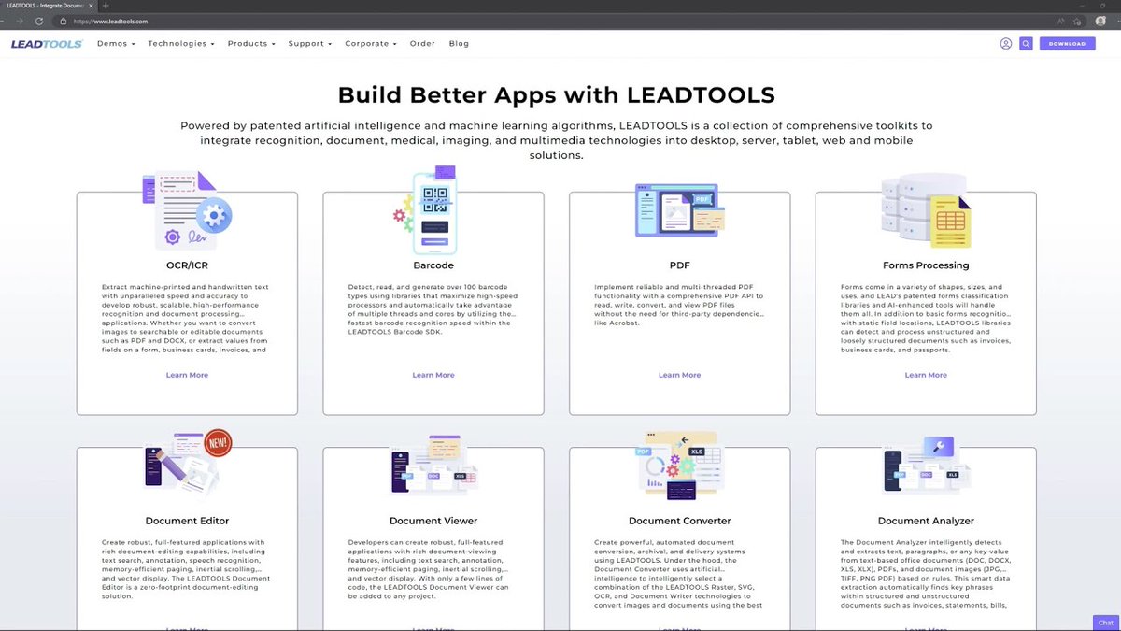Image resolution: width=1121 pixels, height=631 pixels.
Task: Click the Document Converter card title
Action: [x=680, y=521]
